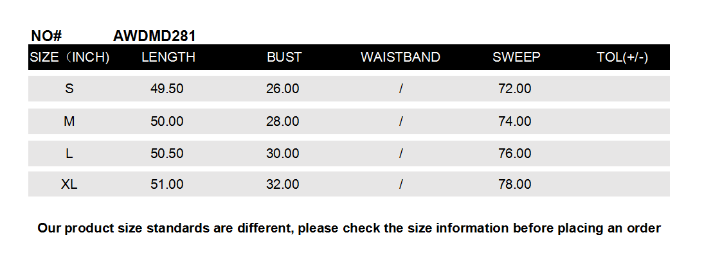Select the bust value 28.00
702x271 pixels.
tap(283, 121)
